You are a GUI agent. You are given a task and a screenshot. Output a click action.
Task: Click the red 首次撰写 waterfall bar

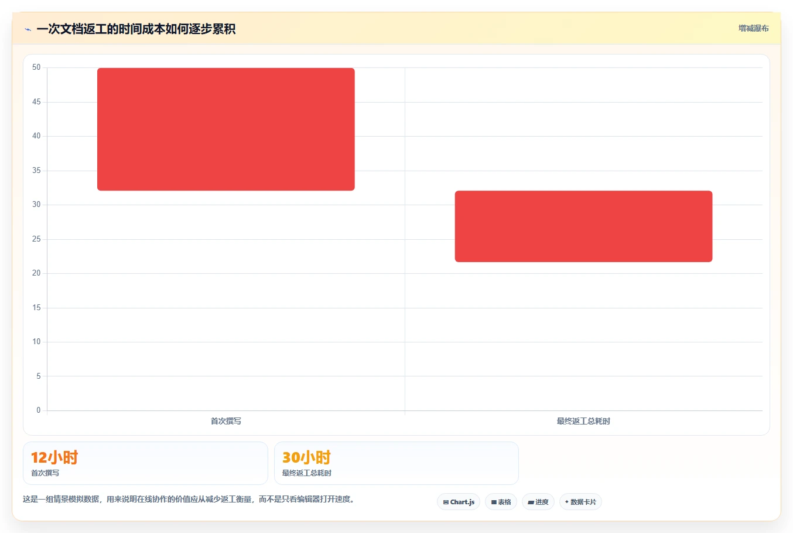[226, 129]
